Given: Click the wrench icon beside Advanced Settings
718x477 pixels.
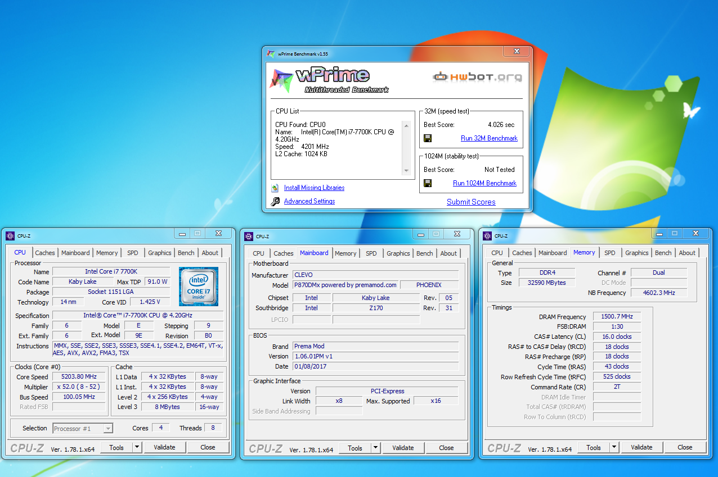Looking at the screenshot, I should [x=275, y=201].
